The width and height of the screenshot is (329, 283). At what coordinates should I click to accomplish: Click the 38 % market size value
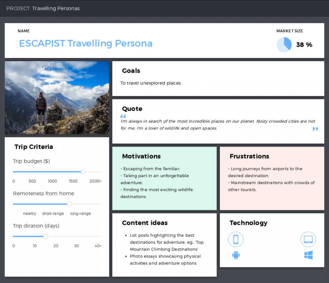point(304,45)
